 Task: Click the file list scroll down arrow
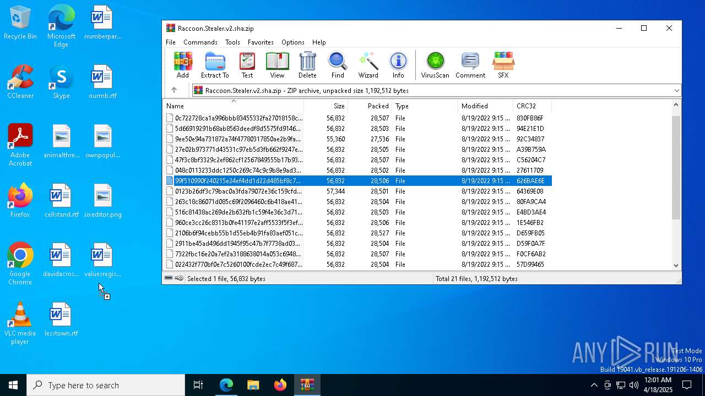point(676,265)
